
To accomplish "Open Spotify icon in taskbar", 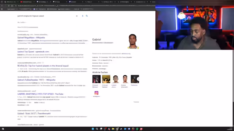I will click(x=137, y=129).
